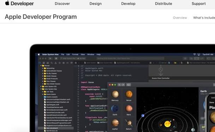
Task: Open the Discover menu
Action: (62, 4)
